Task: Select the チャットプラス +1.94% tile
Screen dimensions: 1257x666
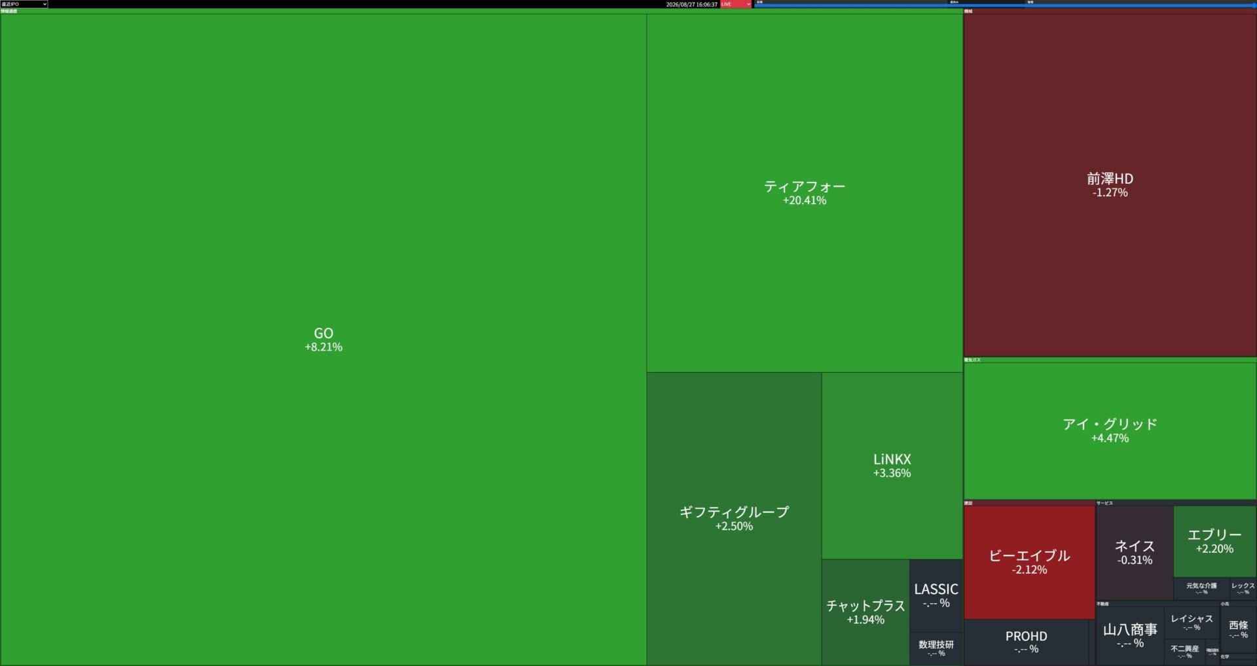Action: [865, 612]
